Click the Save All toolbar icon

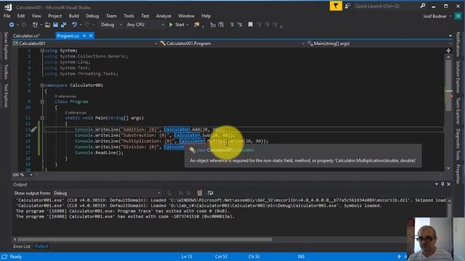[63, 25]
